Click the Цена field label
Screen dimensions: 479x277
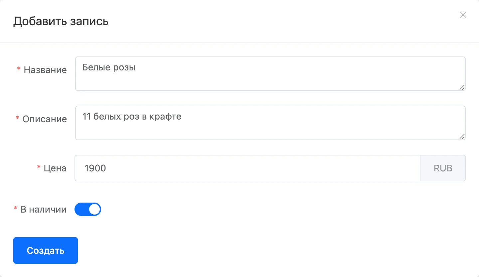(x=55, y=168)
